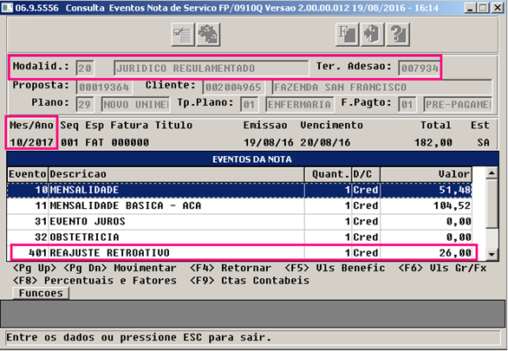Click the FAZENDA SAN FRANCISCO field
Screen dimensions: 508x351
click(x=382, y=88)
